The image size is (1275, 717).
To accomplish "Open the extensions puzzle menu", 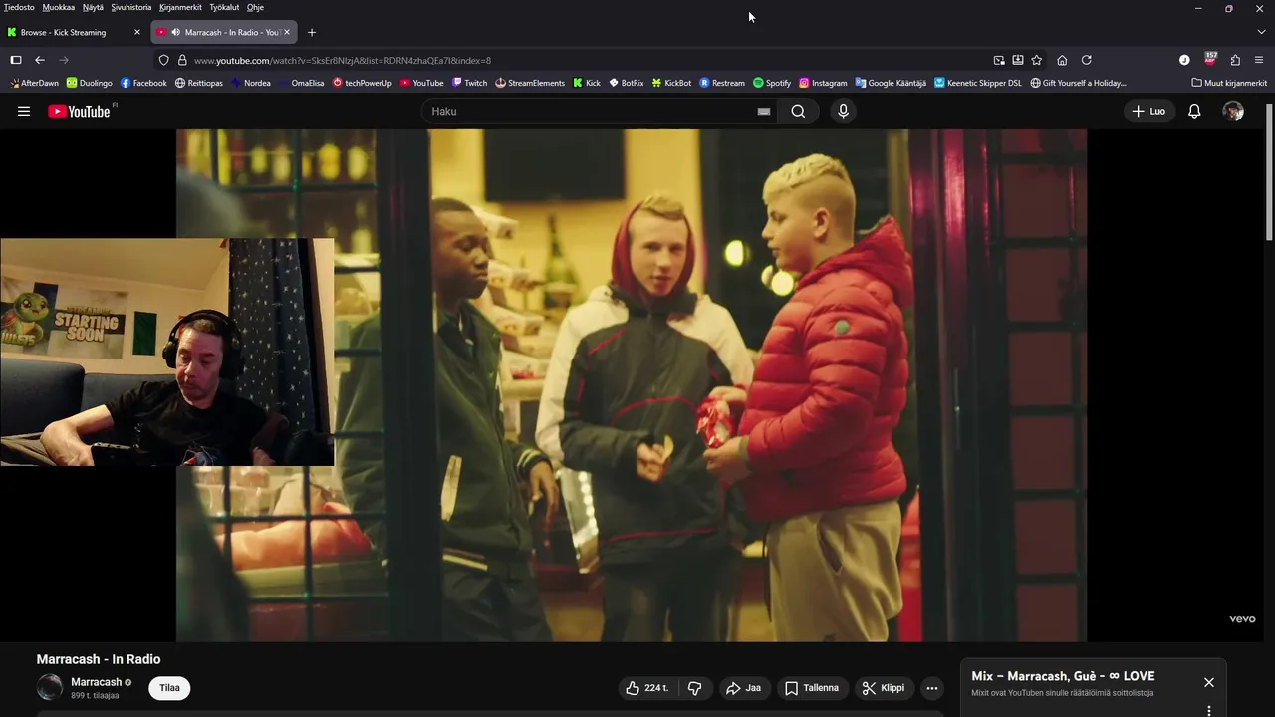I will [x=1235, y=60].
